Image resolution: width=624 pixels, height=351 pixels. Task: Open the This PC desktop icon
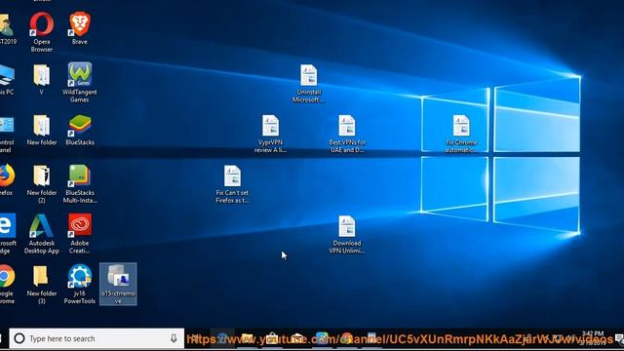[7, 79]
